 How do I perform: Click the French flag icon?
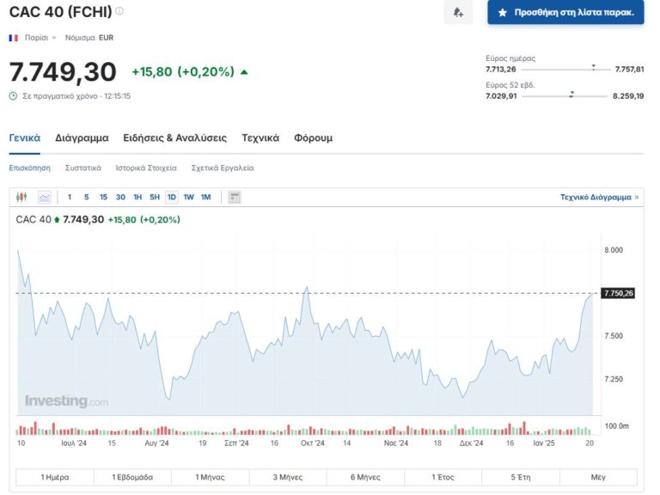14,38
